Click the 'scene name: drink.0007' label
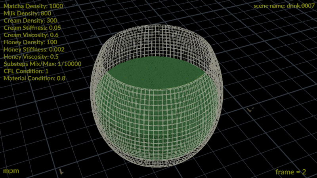 pyautogui.click(x=284, y=6)
